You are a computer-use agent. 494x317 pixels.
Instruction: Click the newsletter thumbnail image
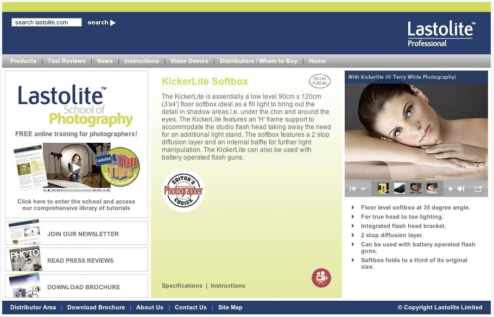[x=24, y=232]
